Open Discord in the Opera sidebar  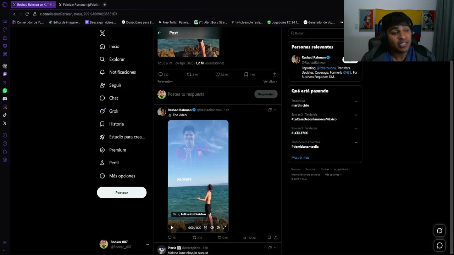[5, 99]
